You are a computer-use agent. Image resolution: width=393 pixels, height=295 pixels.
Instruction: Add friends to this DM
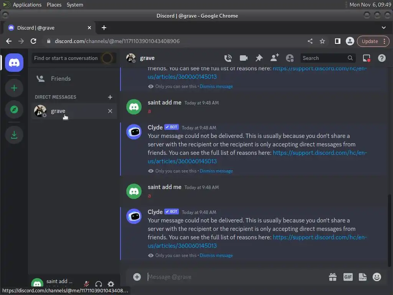tap(275, 58)
